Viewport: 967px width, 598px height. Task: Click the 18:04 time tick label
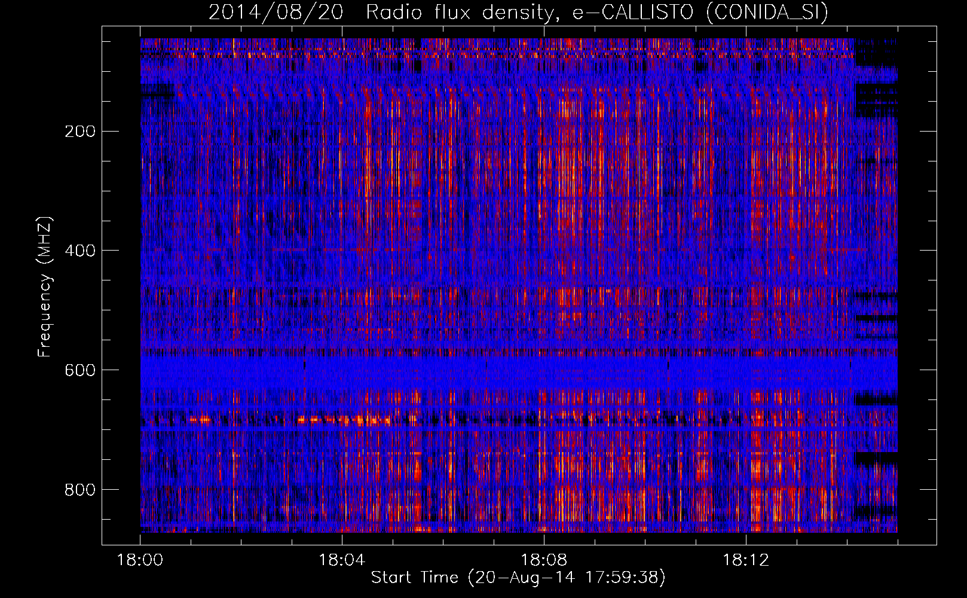coord(342,560)
